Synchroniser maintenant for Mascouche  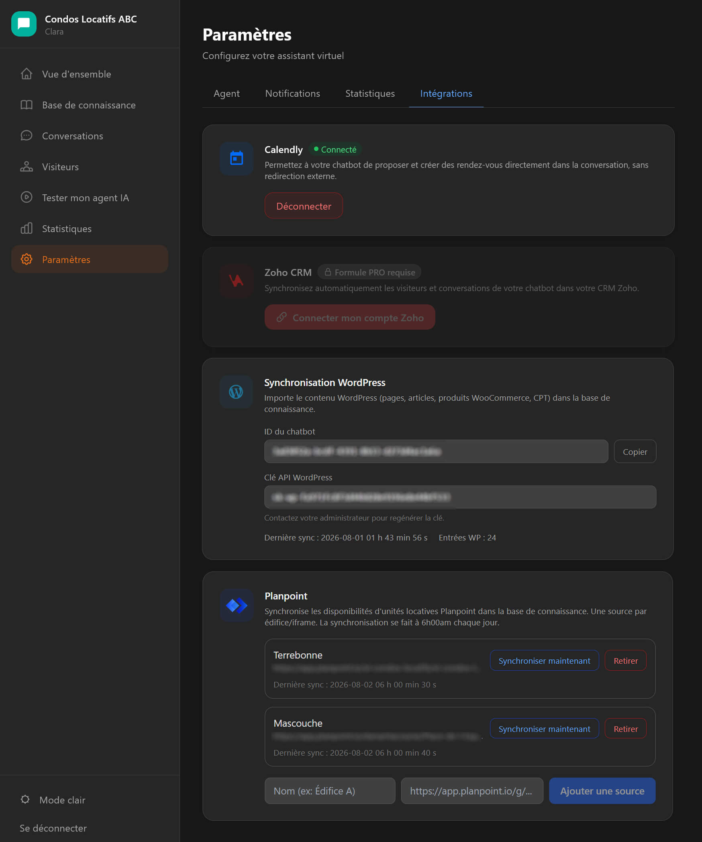tap(544, 728)
